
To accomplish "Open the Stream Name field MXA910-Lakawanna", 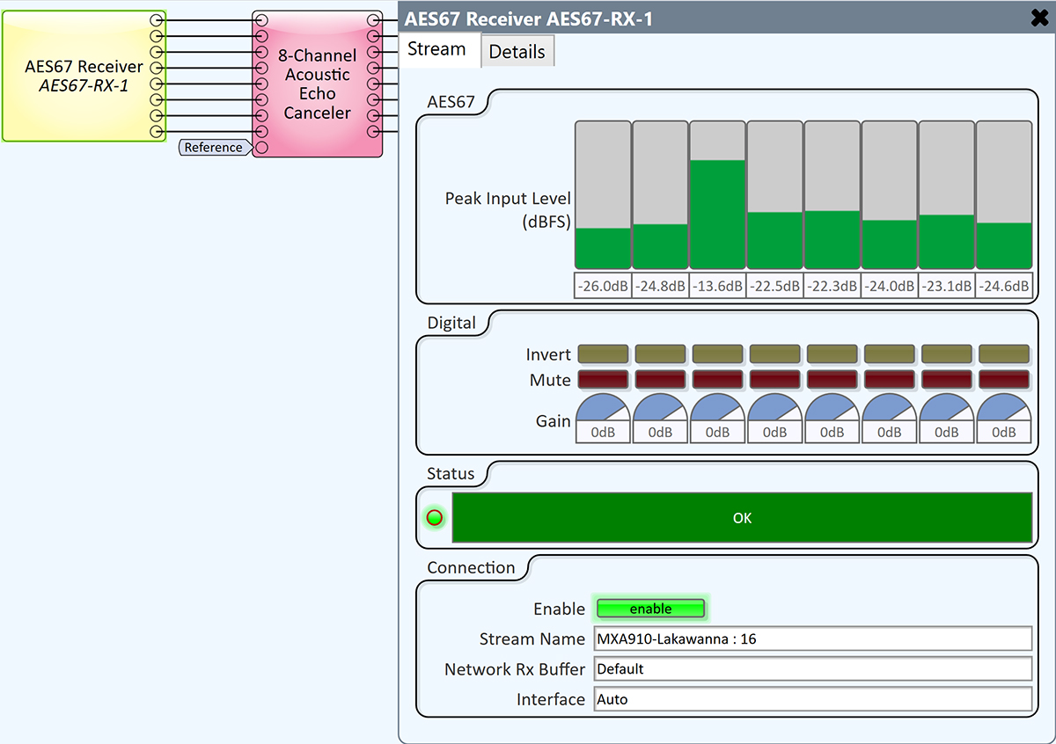I will (812, 639).
